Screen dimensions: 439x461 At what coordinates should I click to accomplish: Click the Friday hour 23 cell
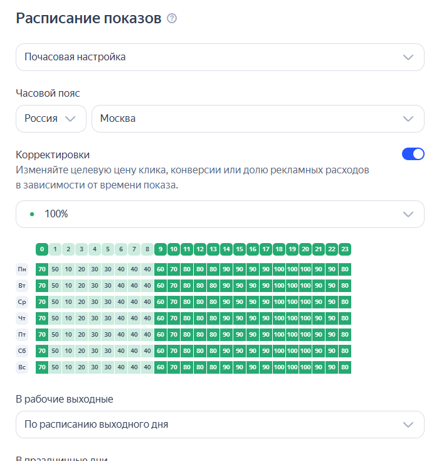point(345,335)
